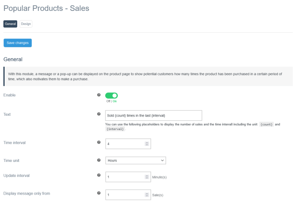Screen dimensions: 296x203
Task: Open help tooltip for Time interval
Action: (x=99, y=142)
